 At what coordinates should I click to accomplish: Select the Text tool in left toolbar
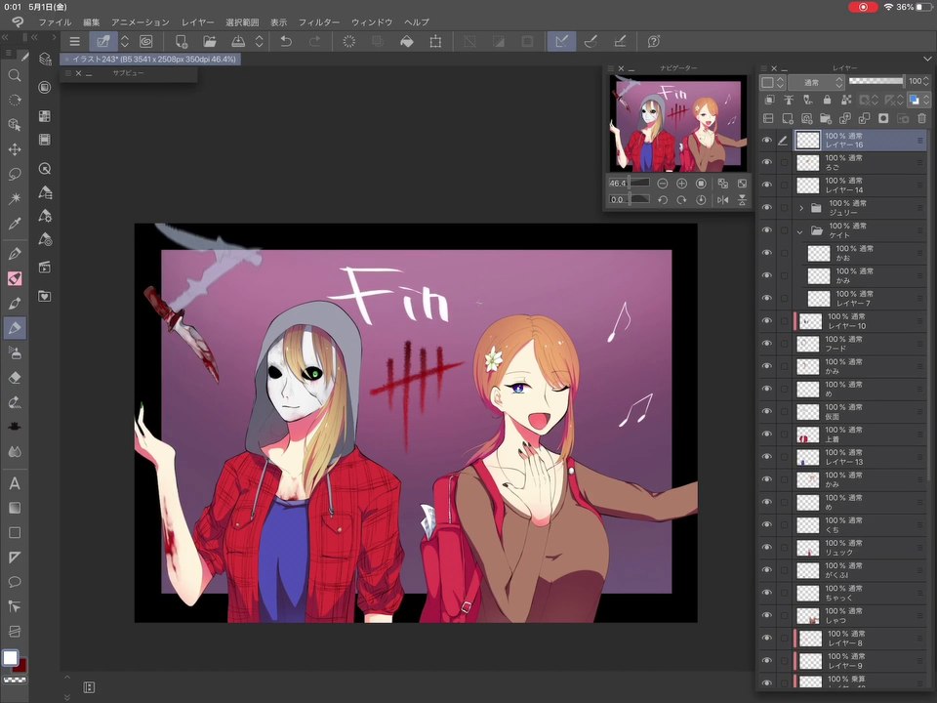[15, 483]
